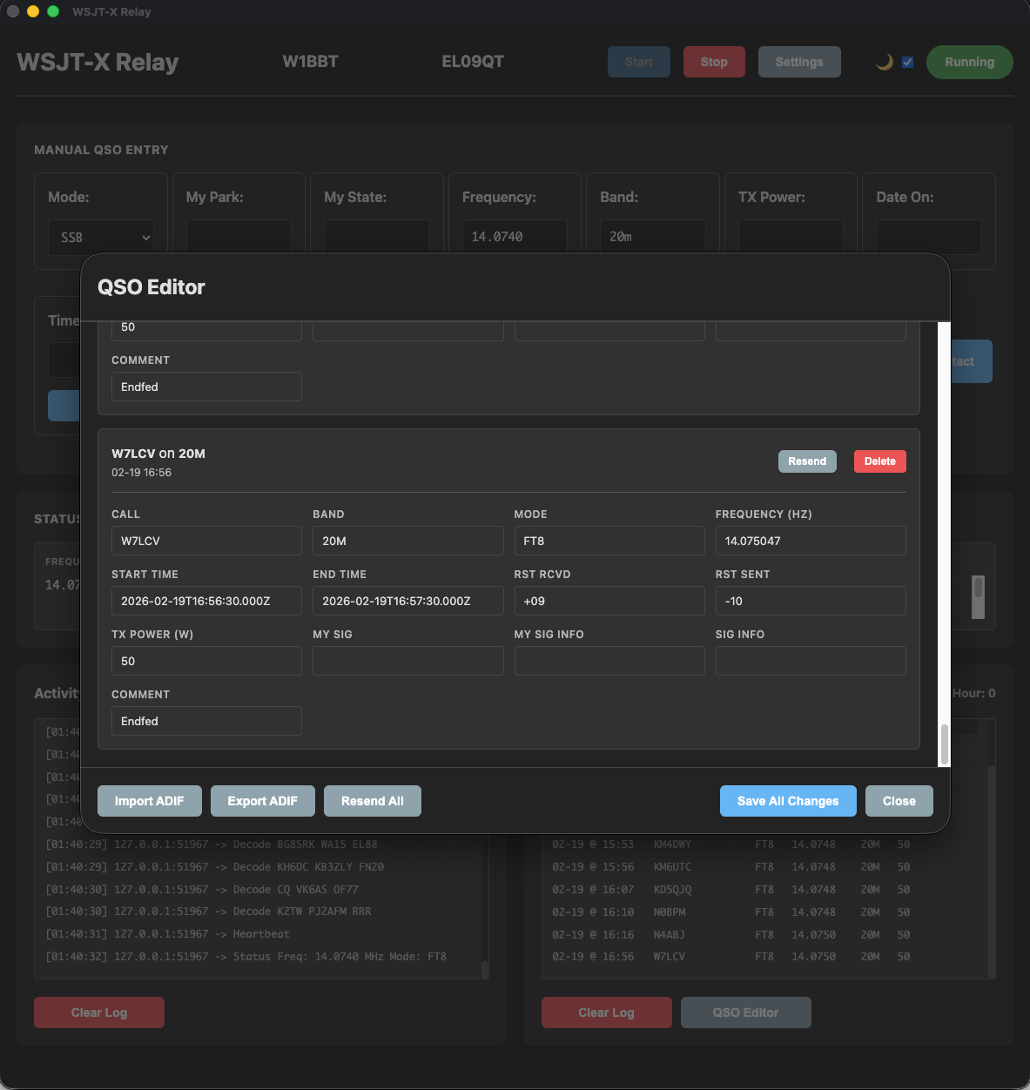
Task: Edit the COMMENT field showing Endfed
Action: coord(205,721)
